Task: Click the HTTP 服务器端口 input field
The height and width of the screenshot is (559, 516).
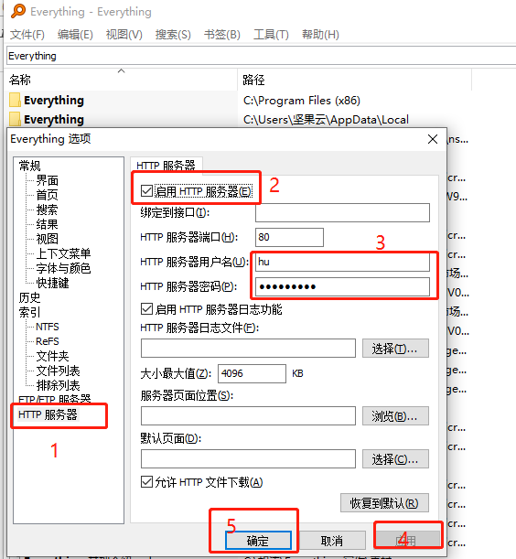Action: click(289, 238)
